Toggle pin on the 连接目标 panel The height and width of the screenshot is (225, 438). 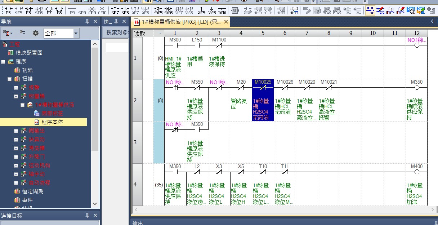87,216
